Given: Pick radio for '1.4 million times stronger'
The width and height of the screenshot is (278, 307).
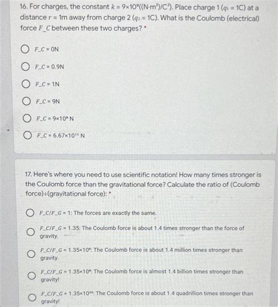Looking at the screenshot, I should point(31,254).
